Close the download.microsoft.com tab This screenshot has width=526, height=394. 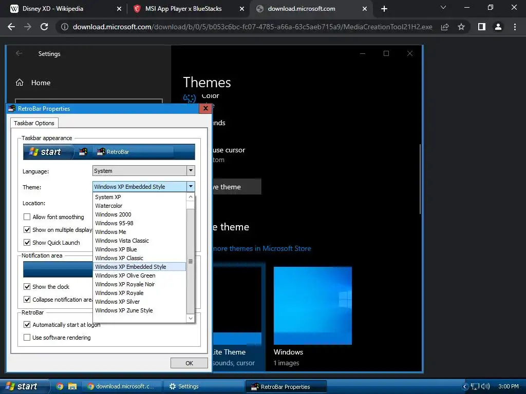[x=365, y=9]
